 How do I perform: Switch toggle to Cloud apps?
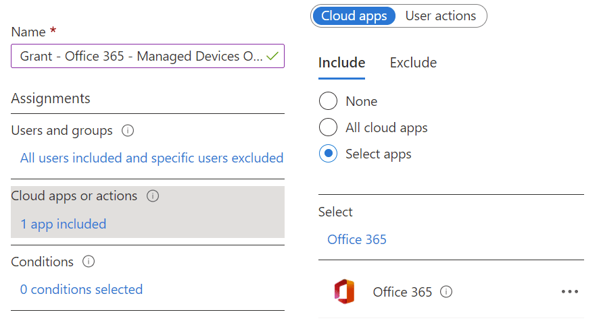pos(354,16)
